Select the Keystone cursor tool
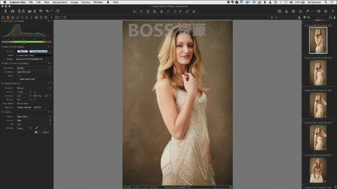The width and height of the screenshot is (337, 189). [168, 11]
